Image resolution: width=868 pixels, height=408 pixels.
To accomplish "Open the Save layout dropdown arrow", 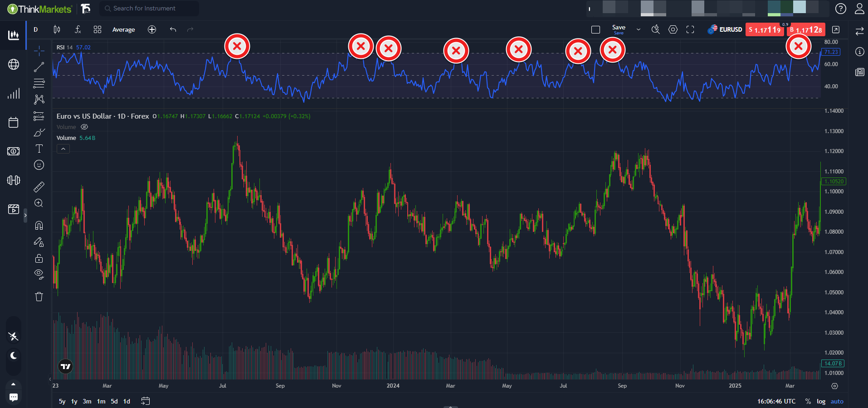I will coord(638,29).
